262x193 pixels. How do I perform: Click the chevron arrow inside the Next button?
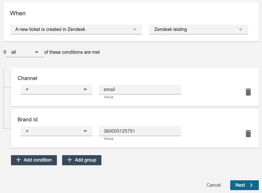tap(251, 185)
